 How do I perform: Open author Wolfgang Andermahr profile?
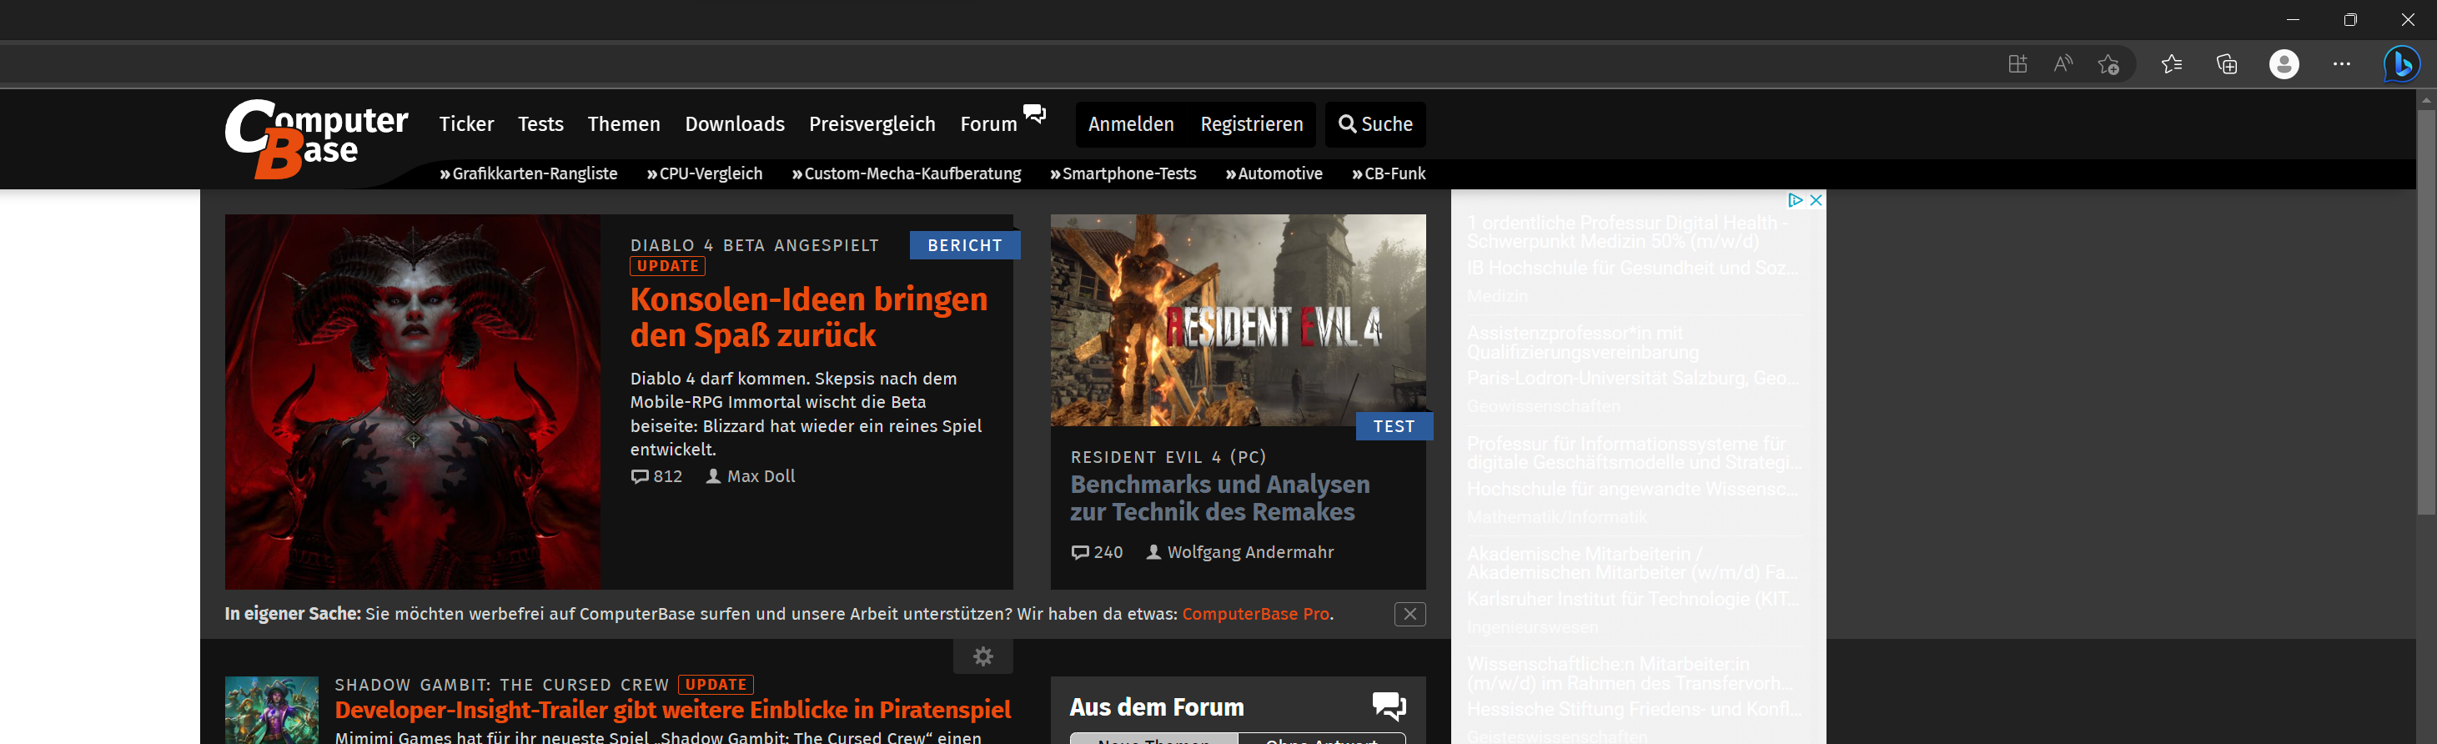tap(1240, 552)
